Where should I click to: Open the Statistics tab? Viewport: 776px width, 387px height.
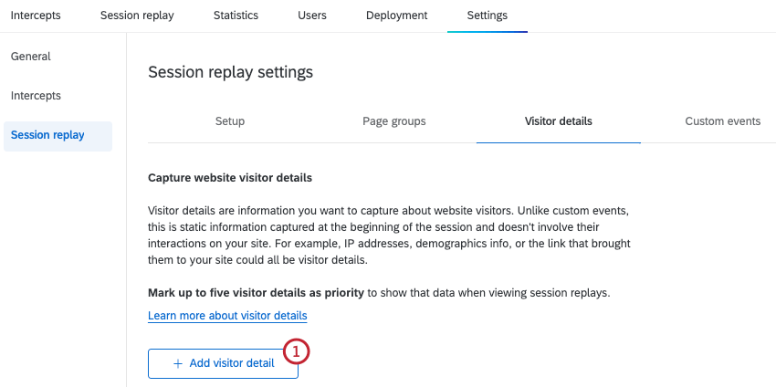point(236,16)
